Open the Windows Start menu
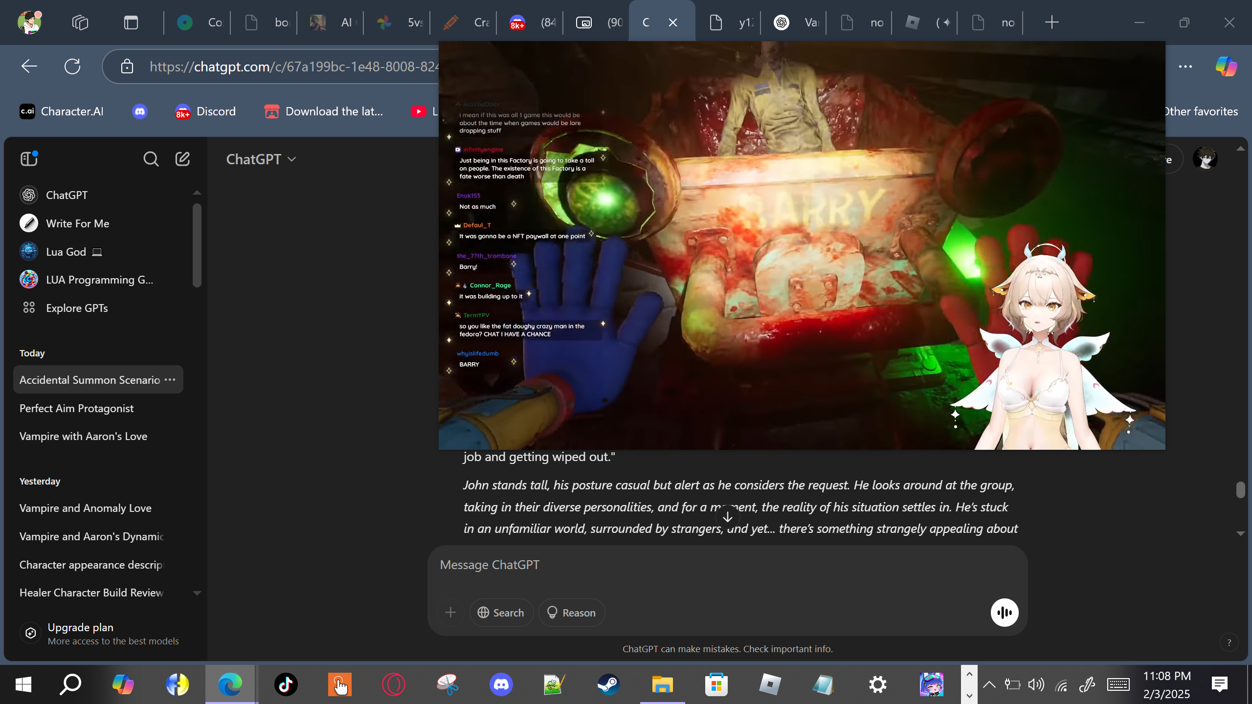Screen dimensions: 1252x704 (x=23, y=684)
